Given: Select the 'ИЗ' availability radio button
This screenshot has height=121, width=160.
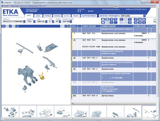Looking at the screenshot, I should [x=89, y=11].
